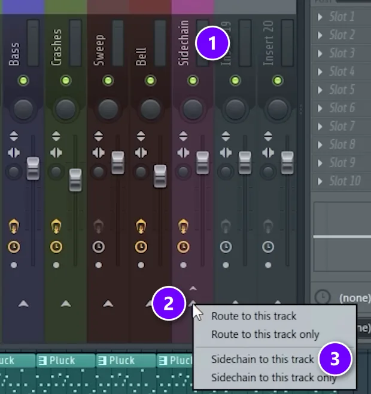Mute the Bell mixer track
Screen dimensions: 371x394
point(150,81)
